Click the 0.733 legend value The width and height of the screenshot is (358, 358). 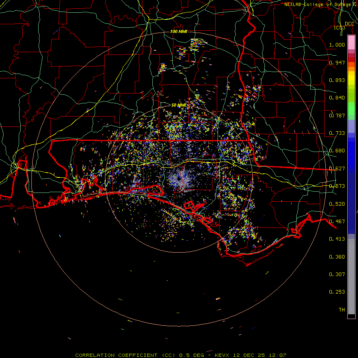337,133
